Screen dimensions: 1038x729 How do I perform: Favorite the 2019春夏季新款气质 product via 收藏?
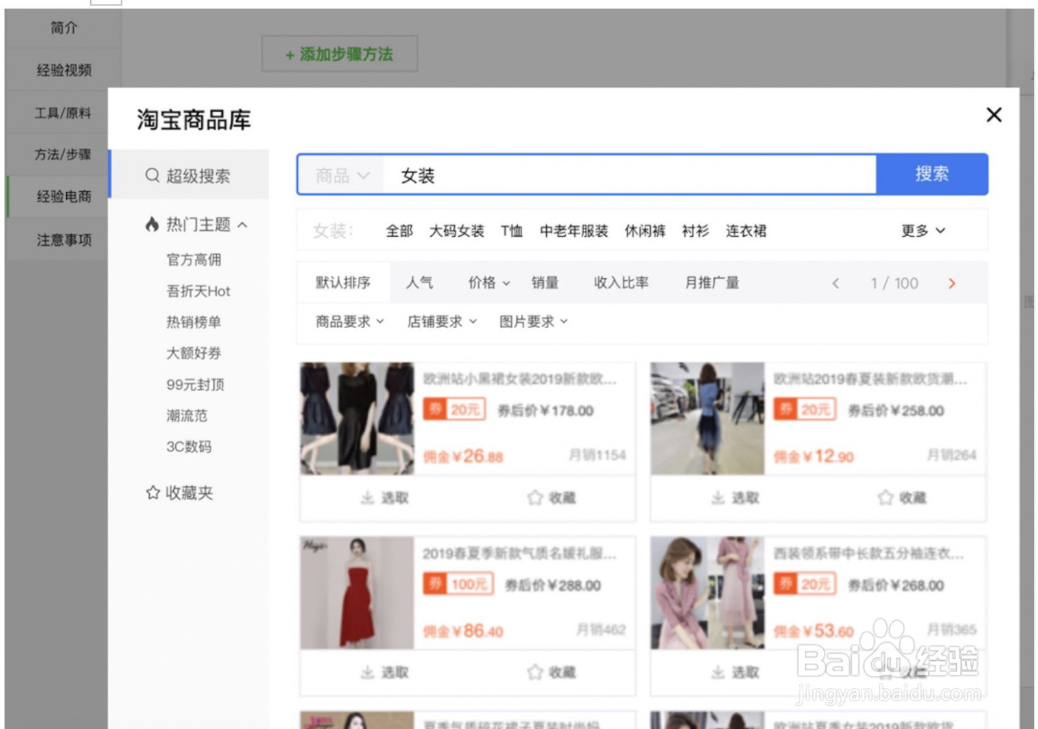(x=551, y=673)
